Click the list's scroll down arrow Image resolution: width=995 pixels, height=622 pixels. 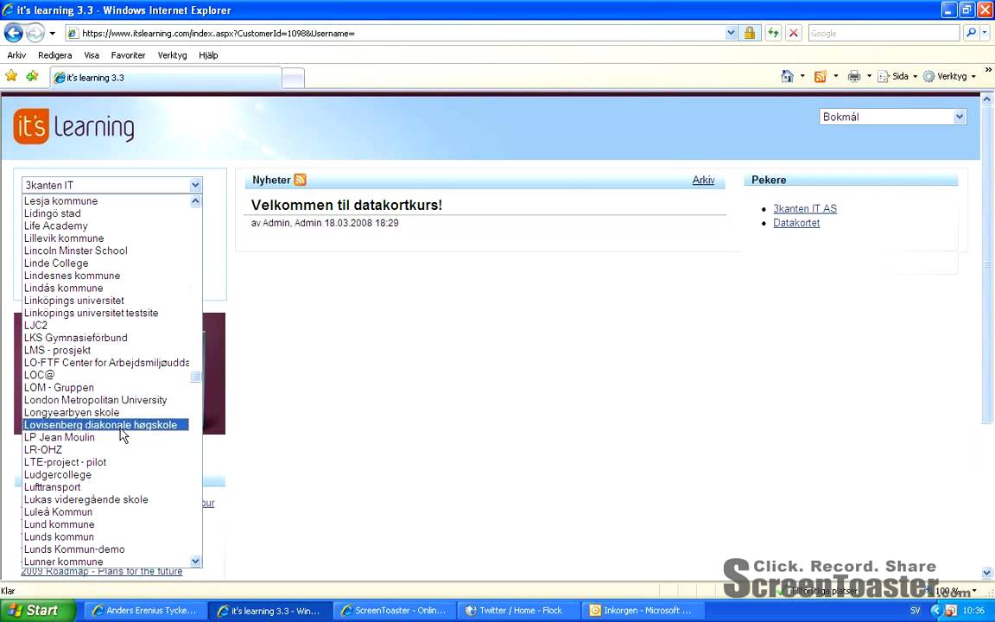[195, 561]
